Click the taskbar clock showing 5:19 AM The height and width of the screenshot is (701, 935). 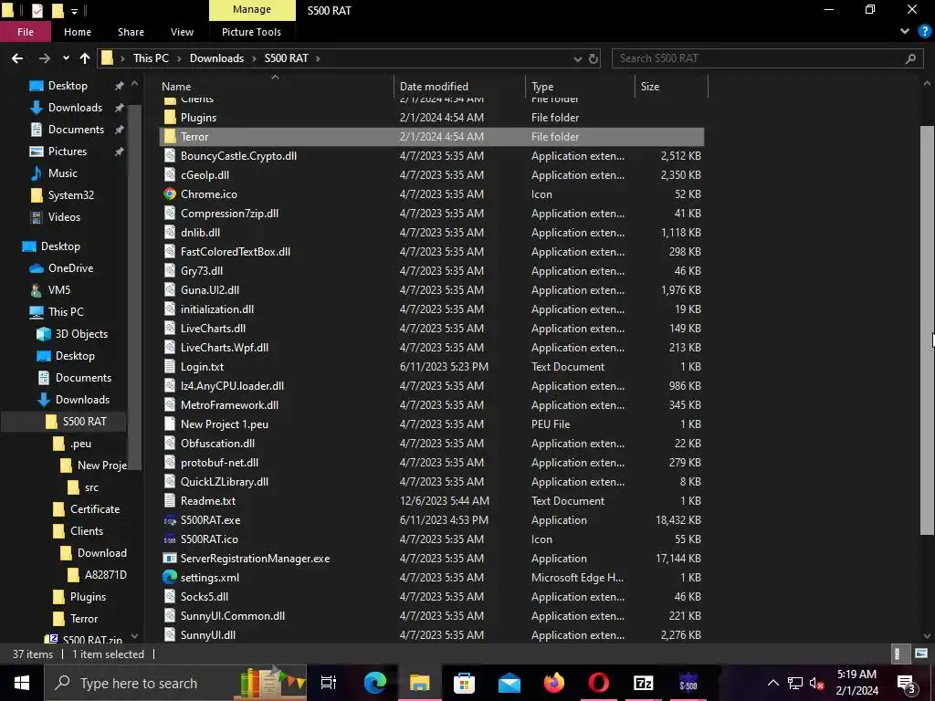[856, 683]
